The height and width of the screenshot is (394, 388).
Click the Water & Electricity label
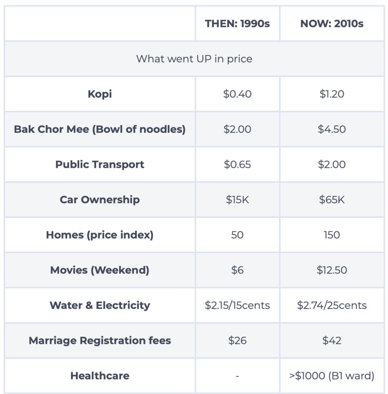click(x=100, y=306)
